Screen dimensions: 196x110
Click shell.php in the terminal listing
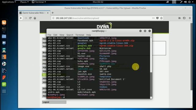tap(105, 66)
